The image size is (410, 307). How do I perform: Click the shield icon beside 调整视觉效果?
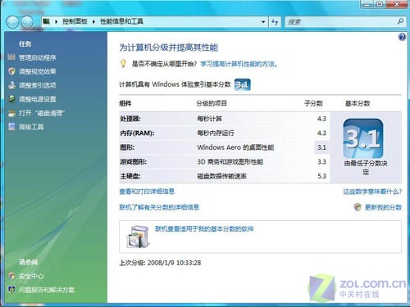[11, 71]
